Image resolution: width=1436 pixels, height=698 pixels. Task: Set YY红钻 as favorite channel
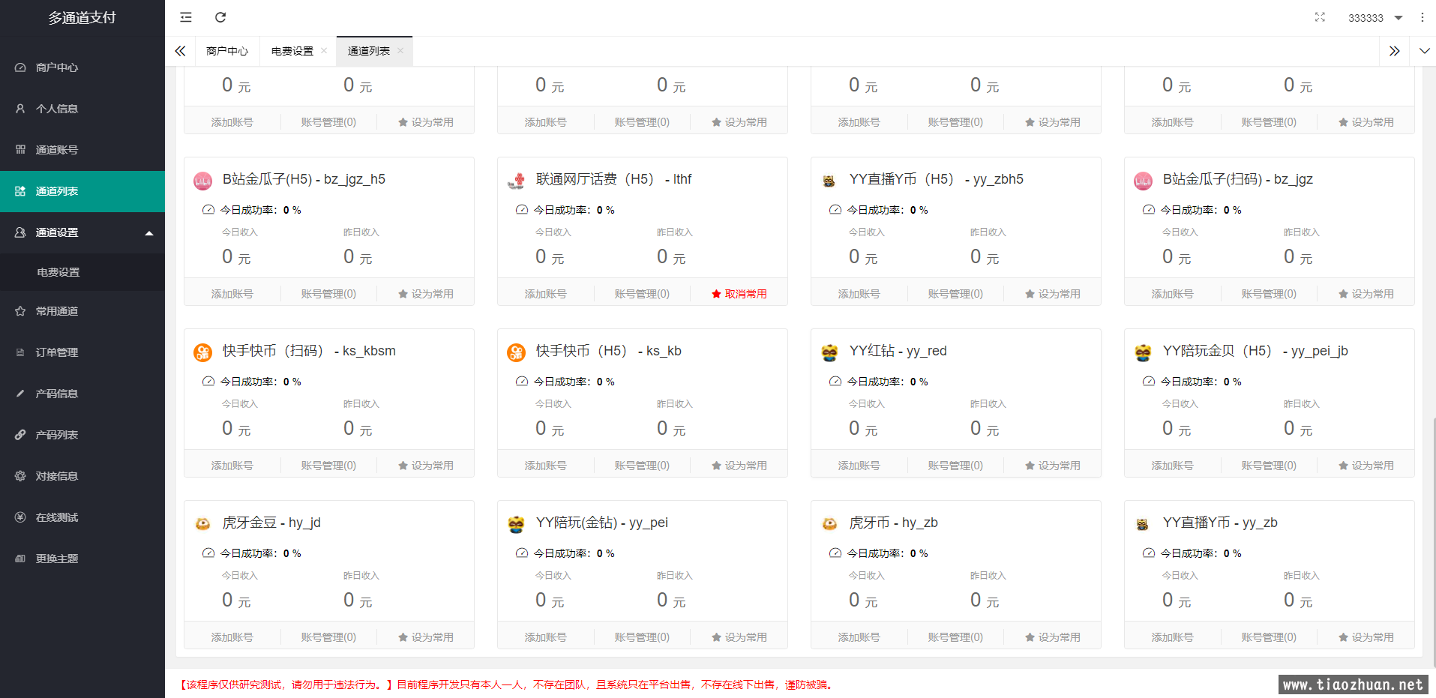1052,466
